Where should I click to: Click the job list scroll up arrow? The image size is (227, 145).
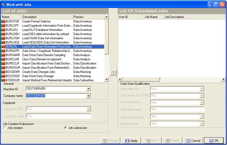coord(106,17)
